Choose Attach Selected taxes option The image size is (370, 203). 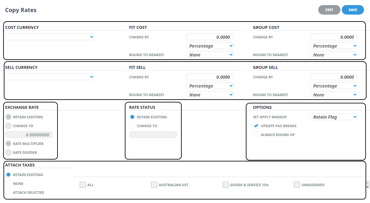pyautogui.click(x=9, y=193)
